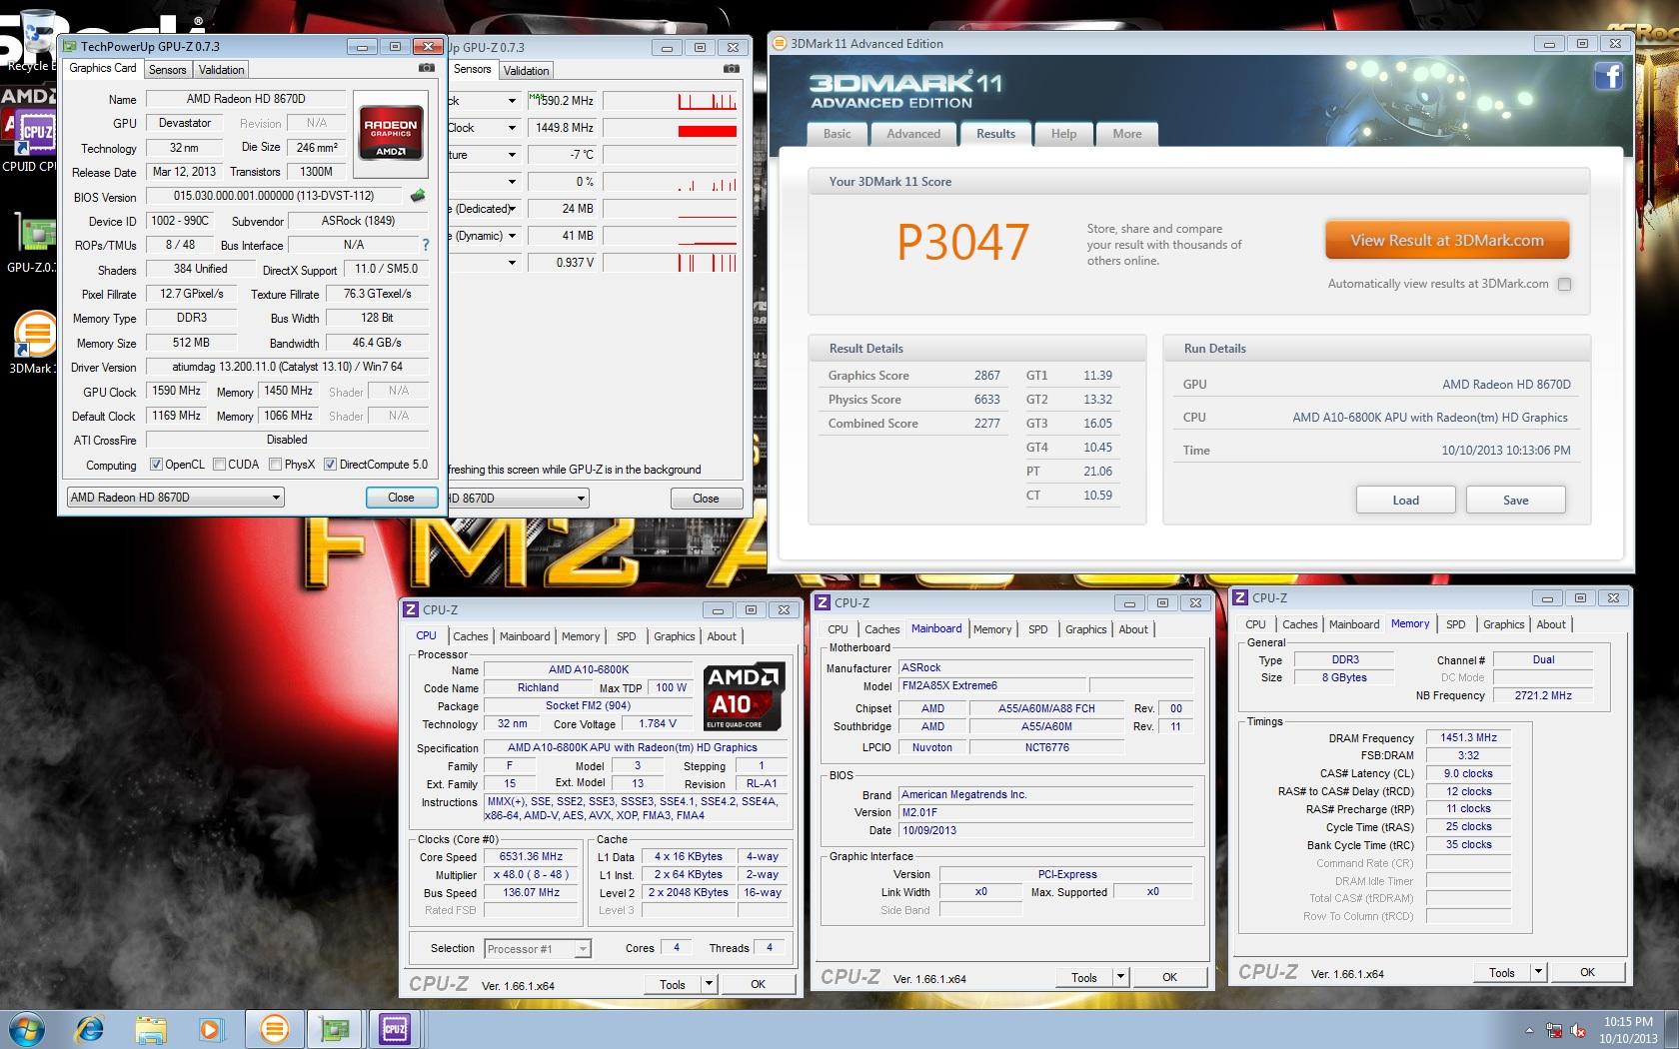
Task: Show hidden system tray icons
Action: pyautogui.click(x=1529, y=1030)
